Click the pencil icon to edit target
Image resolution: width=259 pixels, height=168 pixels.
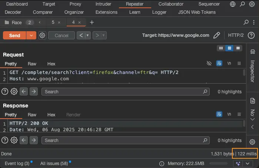(217, 35)
